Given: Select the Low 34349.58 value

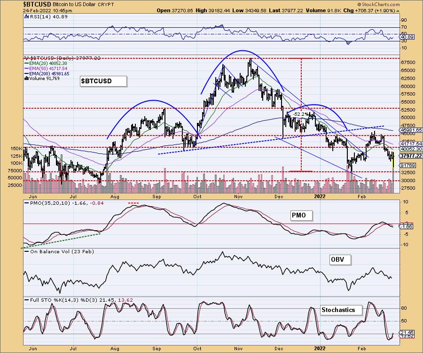Looking at the screenshot, I should click(250, 11).
